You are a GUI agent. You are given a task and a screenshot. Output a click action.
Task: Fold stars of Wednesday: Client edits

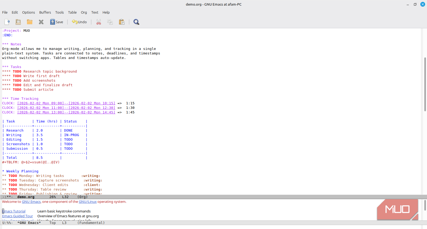click(x=4, y=185)
